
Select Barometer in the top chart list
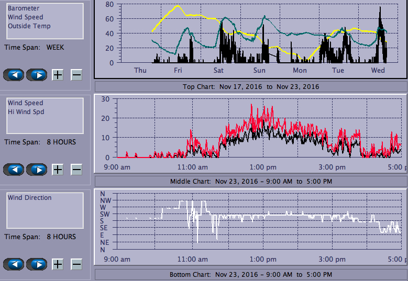(23, 8)
